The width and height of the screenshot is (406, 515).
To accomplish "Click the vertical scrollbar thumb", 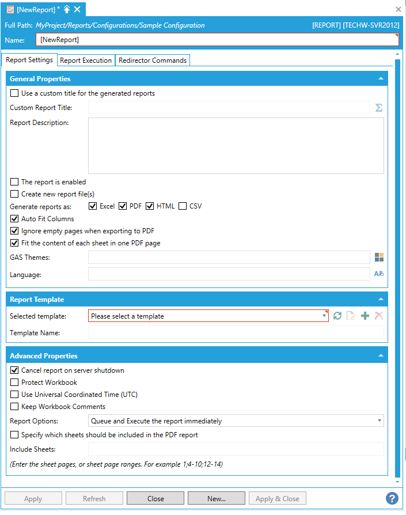I will pyautogui.click(x=397, y=268).
